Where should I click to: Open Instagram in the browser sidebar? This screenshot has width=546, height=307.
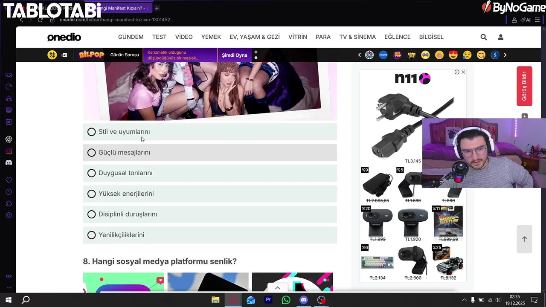click(x=9, y=151)
